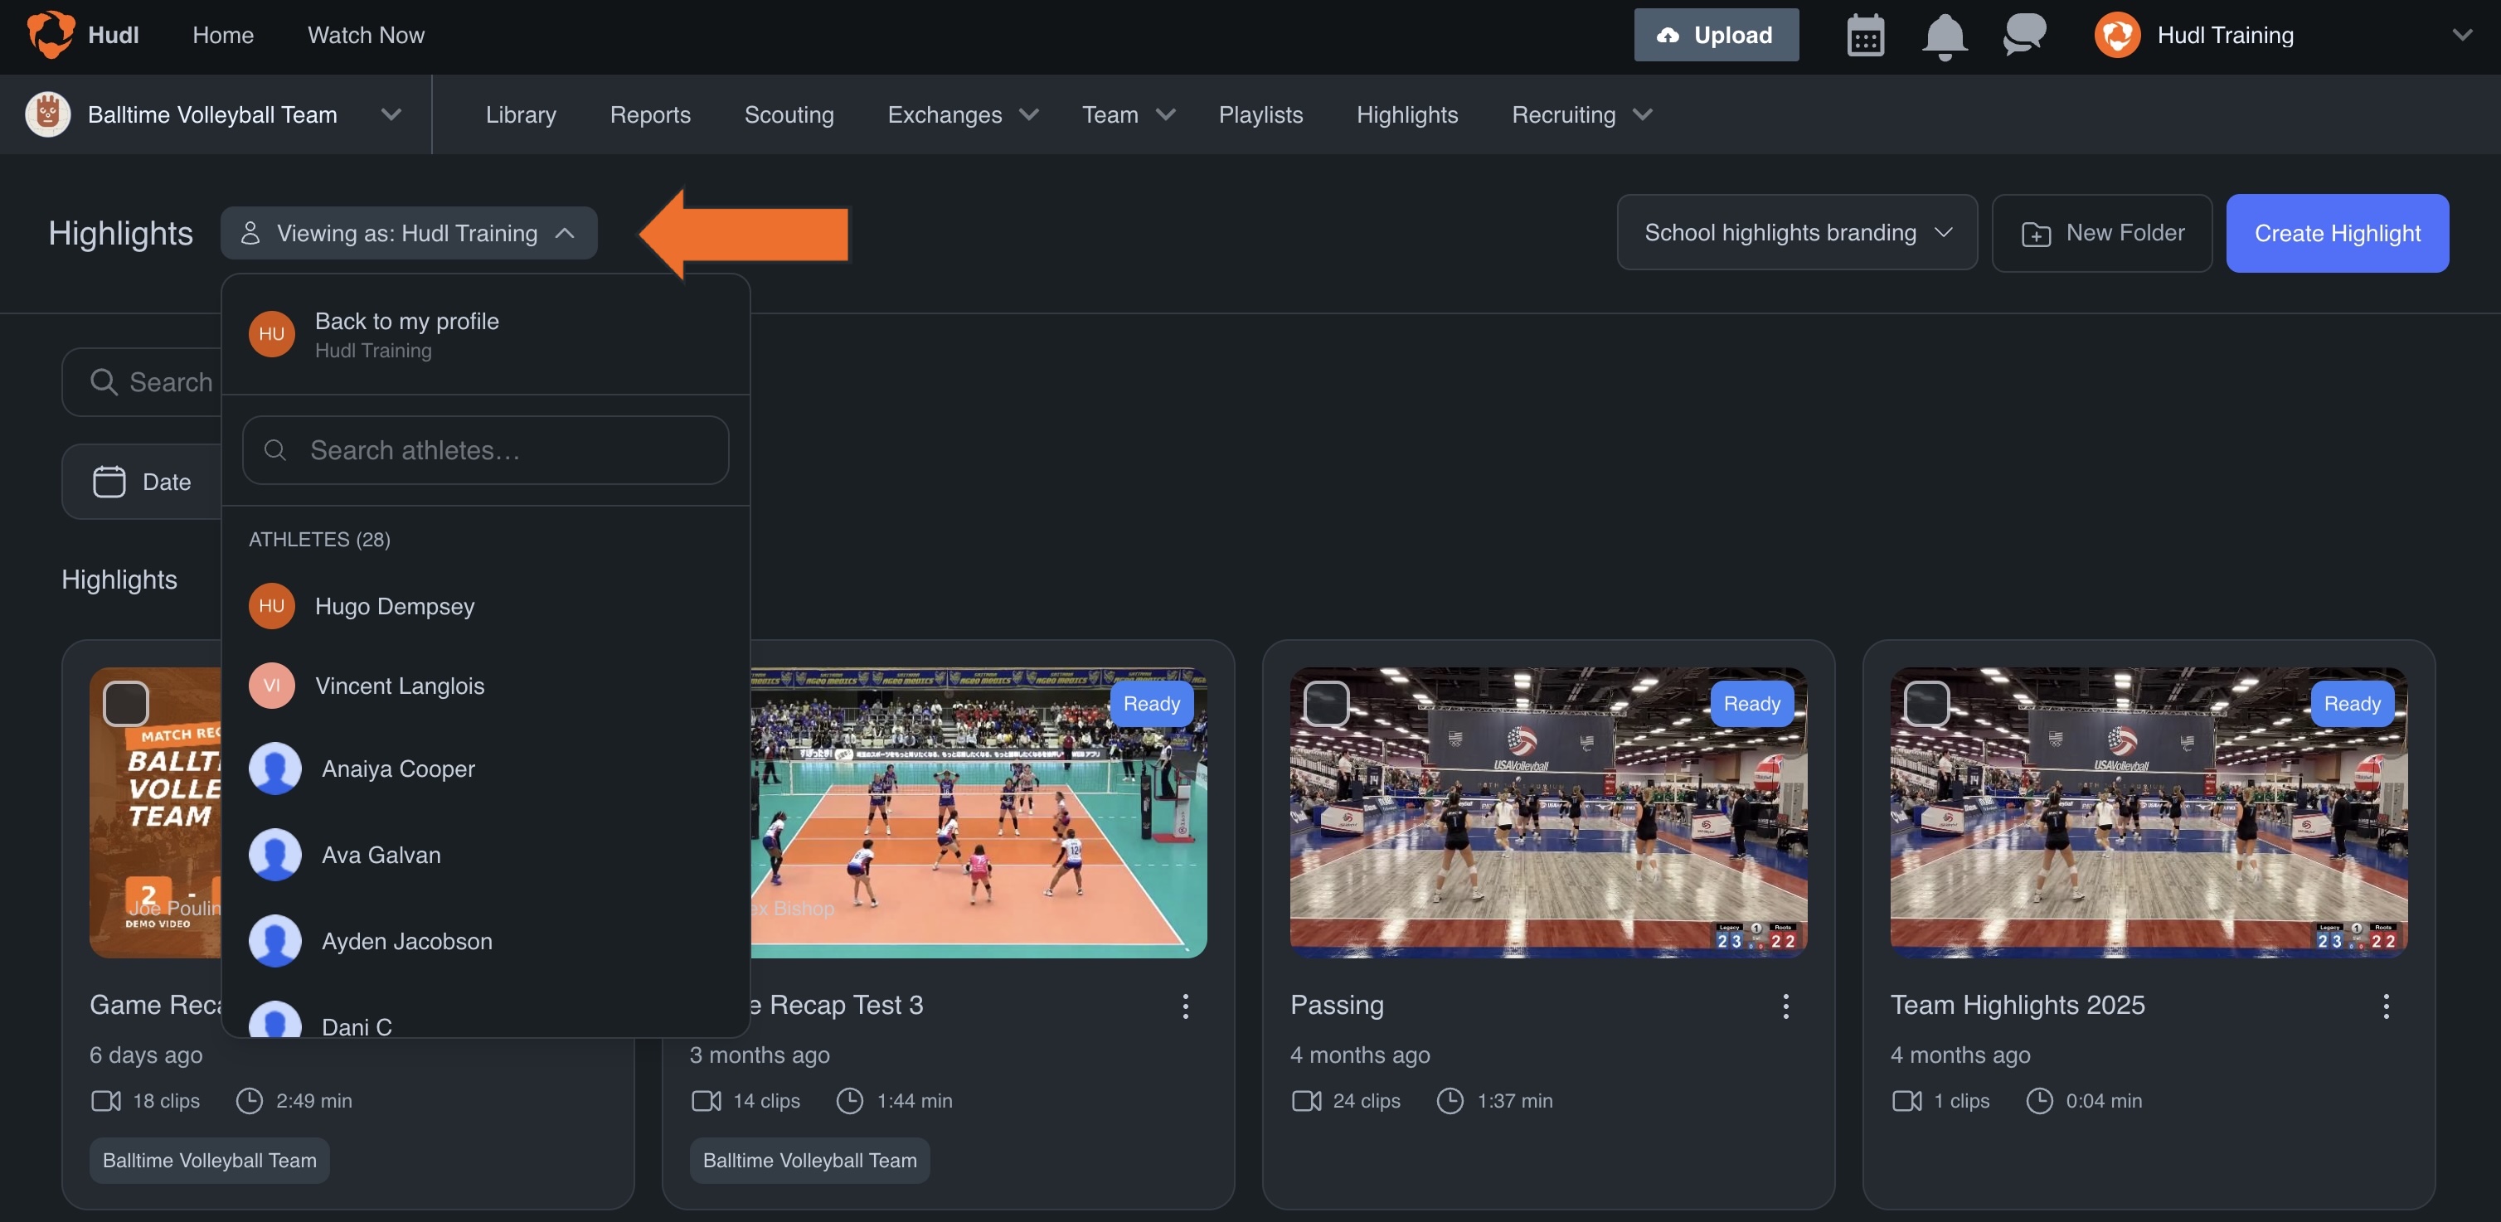This screenshot has height=1222, width=2501.
Task: Click Ava Galvan's avatar icon
Action: (x=274, y=855)
